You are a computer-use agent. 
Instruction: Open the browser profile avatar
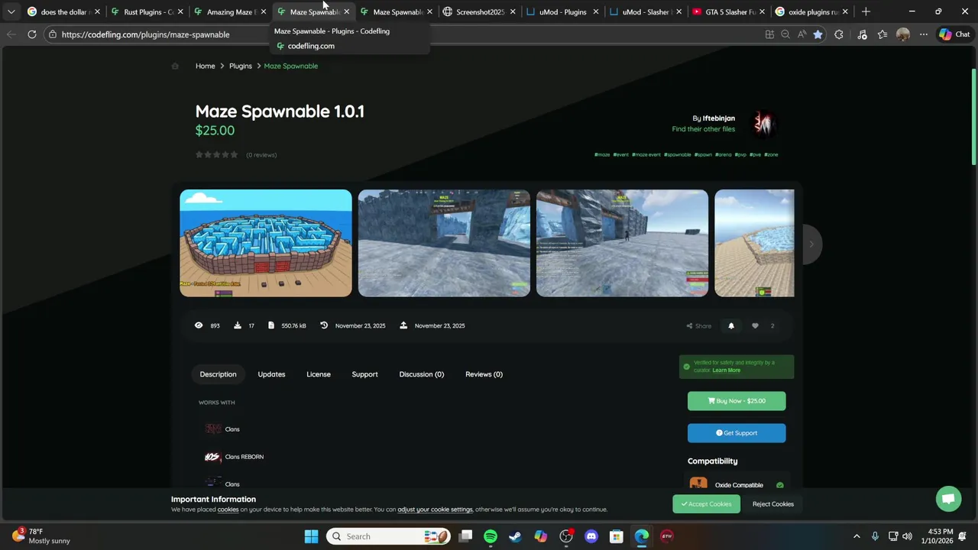click(903, 34)
